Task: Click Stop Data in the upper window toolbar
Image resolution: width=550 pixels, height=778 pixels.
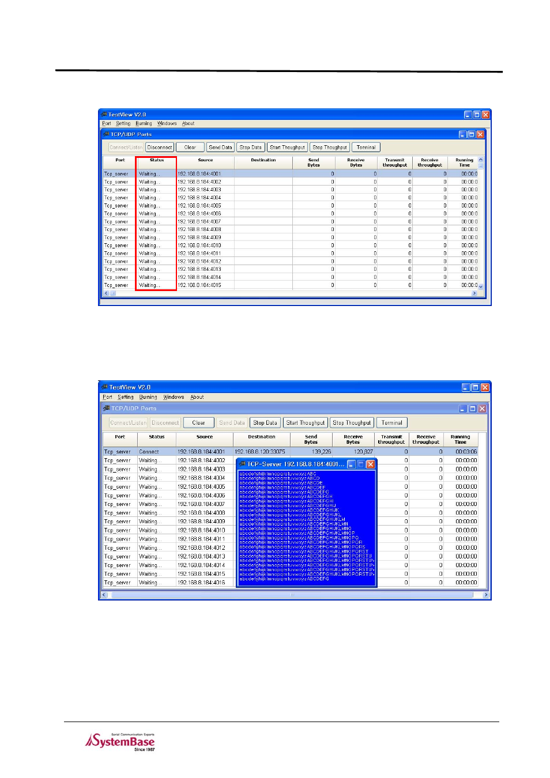Action: (251, 148)
